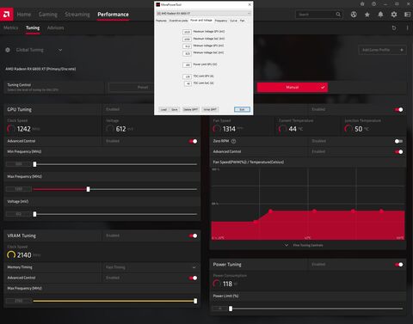Toggle Fan Tuning enabled switch
The image size is (413, 324).
tap(398, 109)
